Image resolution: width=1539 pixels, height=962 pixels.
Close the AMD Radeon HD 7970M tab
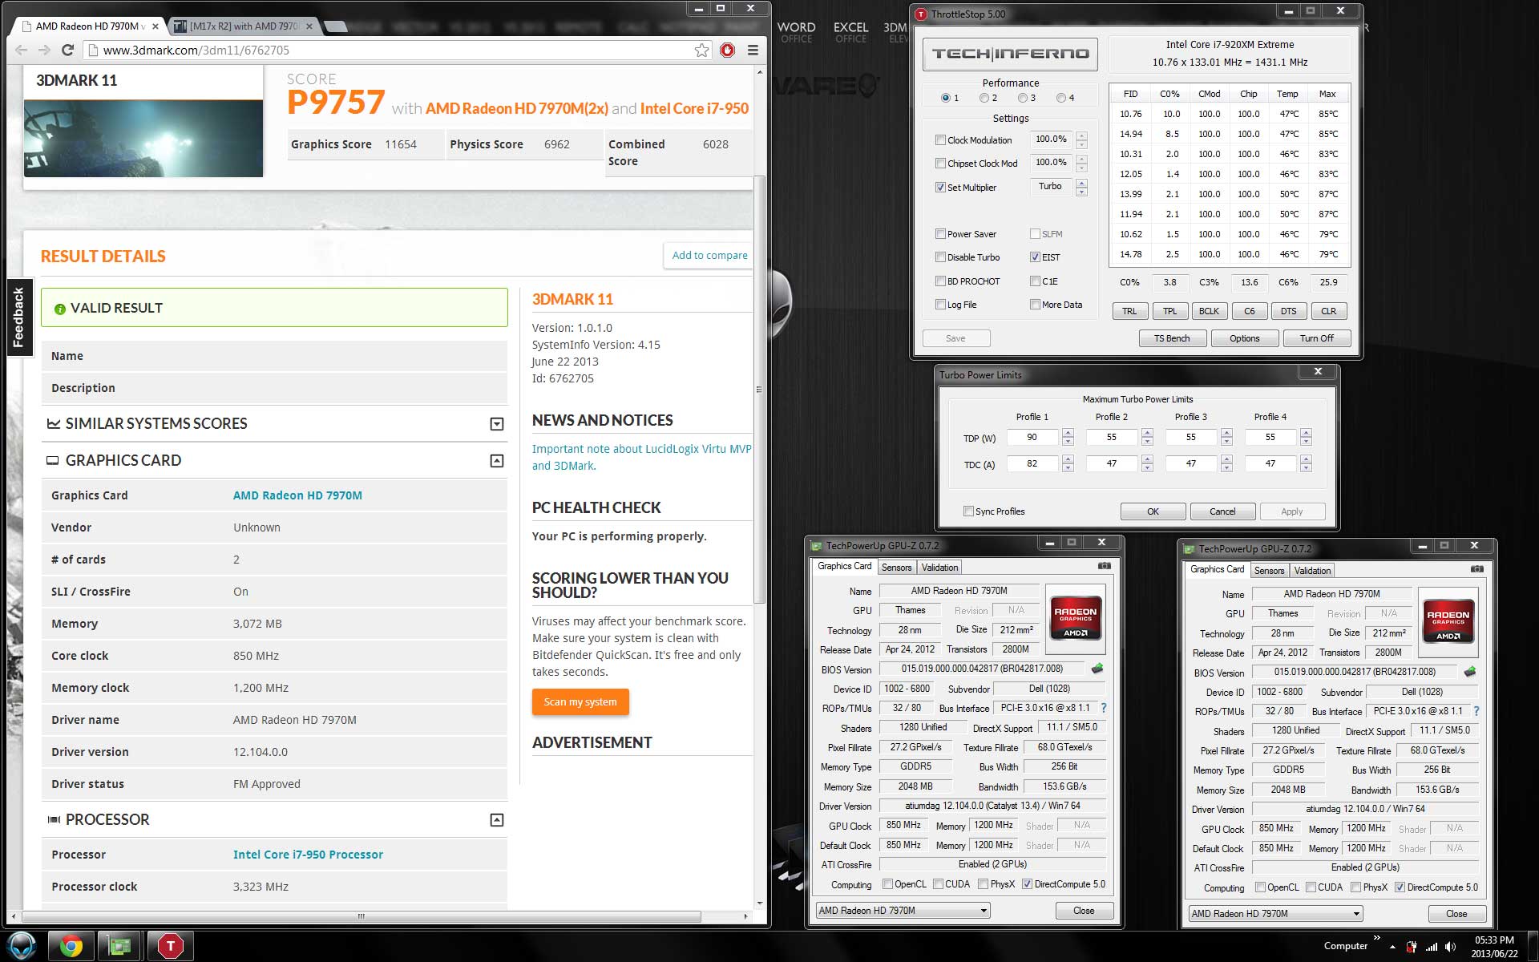156,26
